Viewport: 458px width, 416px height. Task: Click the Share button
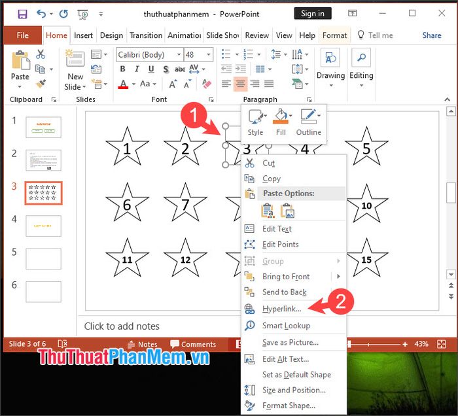[x=432, y=35]
